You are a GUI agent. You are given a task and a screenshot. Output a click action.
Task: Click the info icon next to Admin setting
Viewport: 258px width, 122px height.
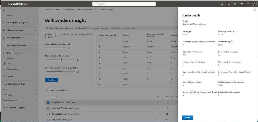coord(231,42)
